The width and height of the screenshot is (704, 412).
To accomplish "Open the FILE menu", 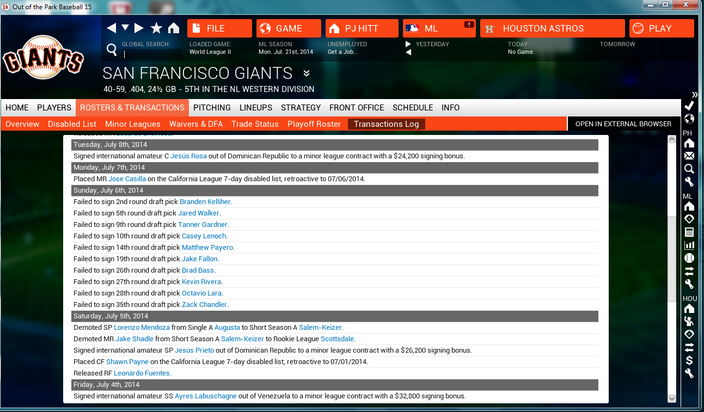I will point(219,28).
